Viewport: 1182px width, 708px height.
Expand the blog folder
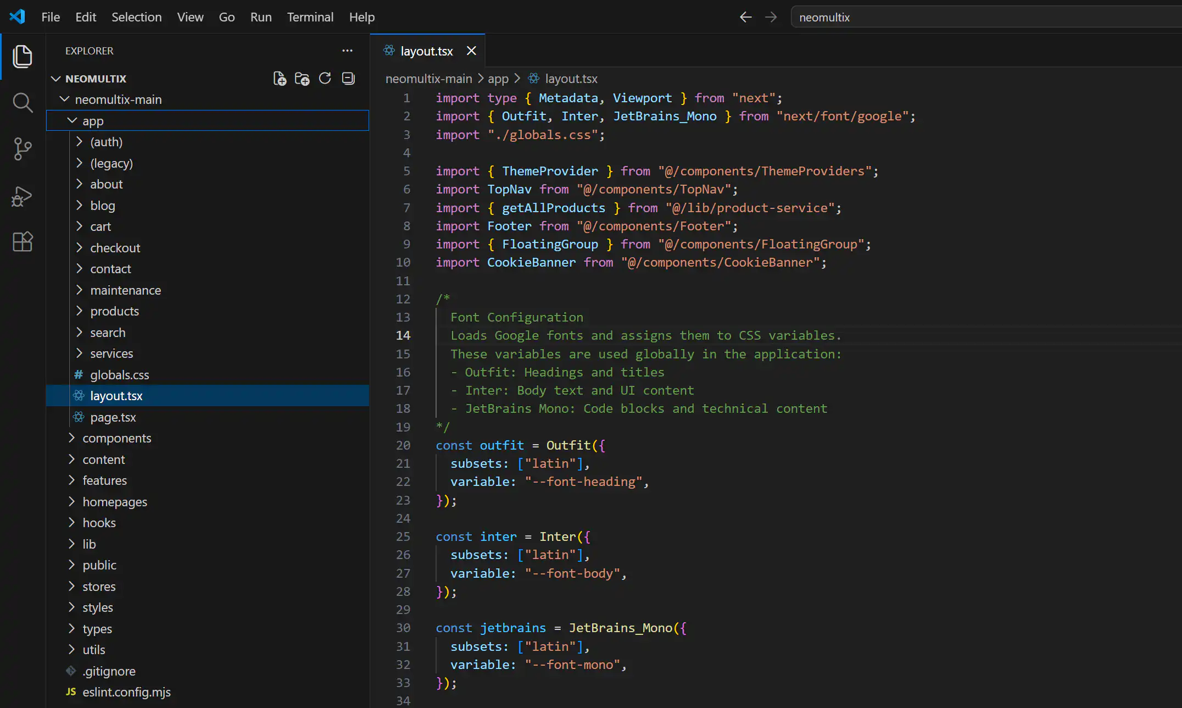click(x=79, y=205)
